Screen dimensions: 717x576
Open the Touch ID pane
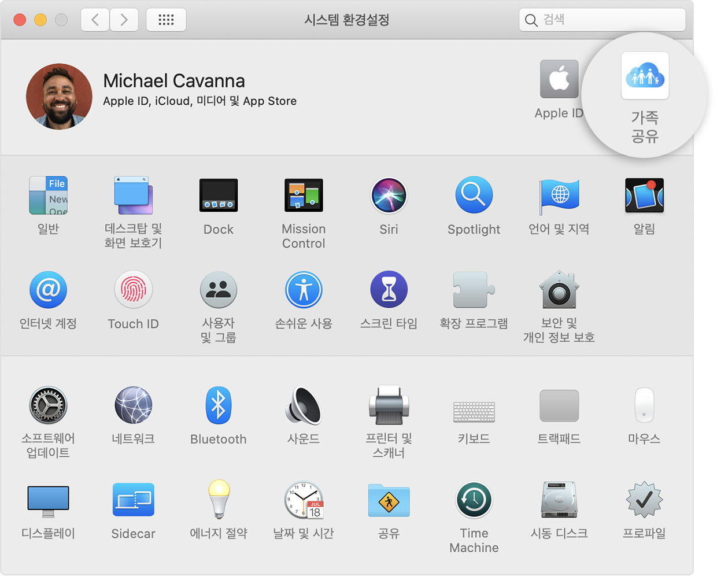click(x=133, y=290)
